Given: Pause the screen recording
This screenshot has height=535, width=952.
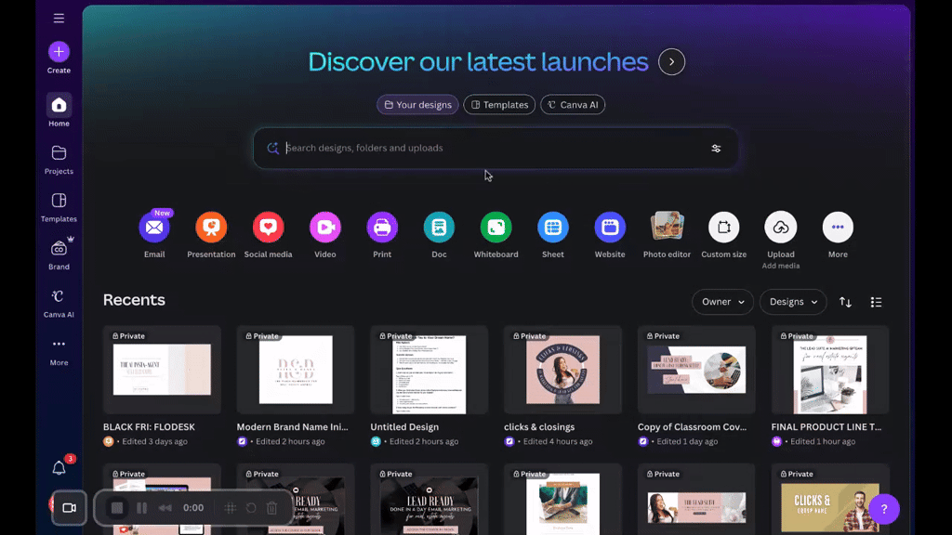Looking at the screenshot, I should click(142, 508).
